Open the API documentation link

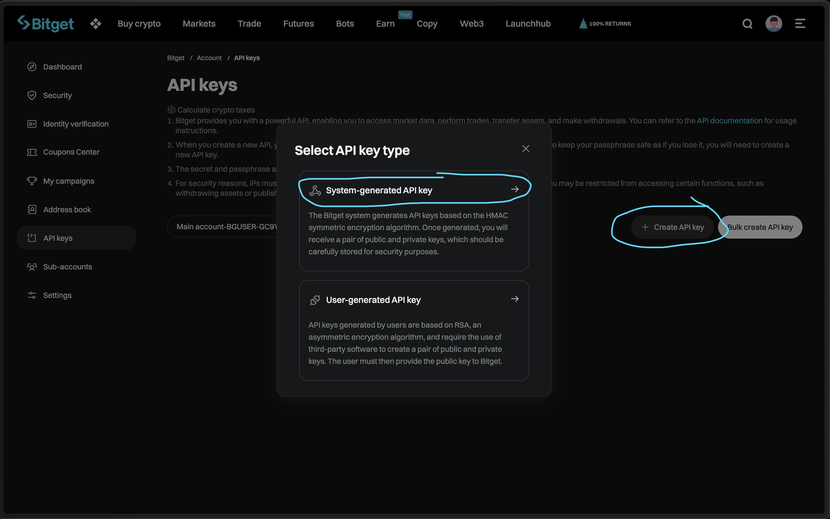729,121
